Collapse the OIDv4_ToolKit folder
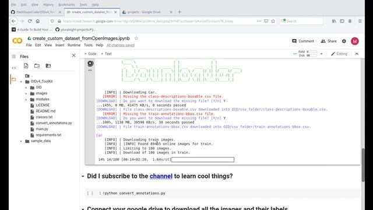Image resolution: width=373 pixels, height=210 pixels. 21,82
